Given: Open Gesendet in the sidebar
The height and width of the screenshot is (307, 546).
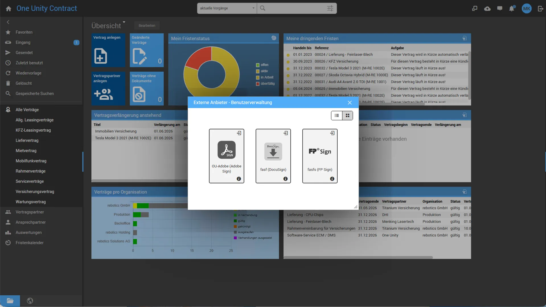Looking at the screenshot, I should (41, 53).
